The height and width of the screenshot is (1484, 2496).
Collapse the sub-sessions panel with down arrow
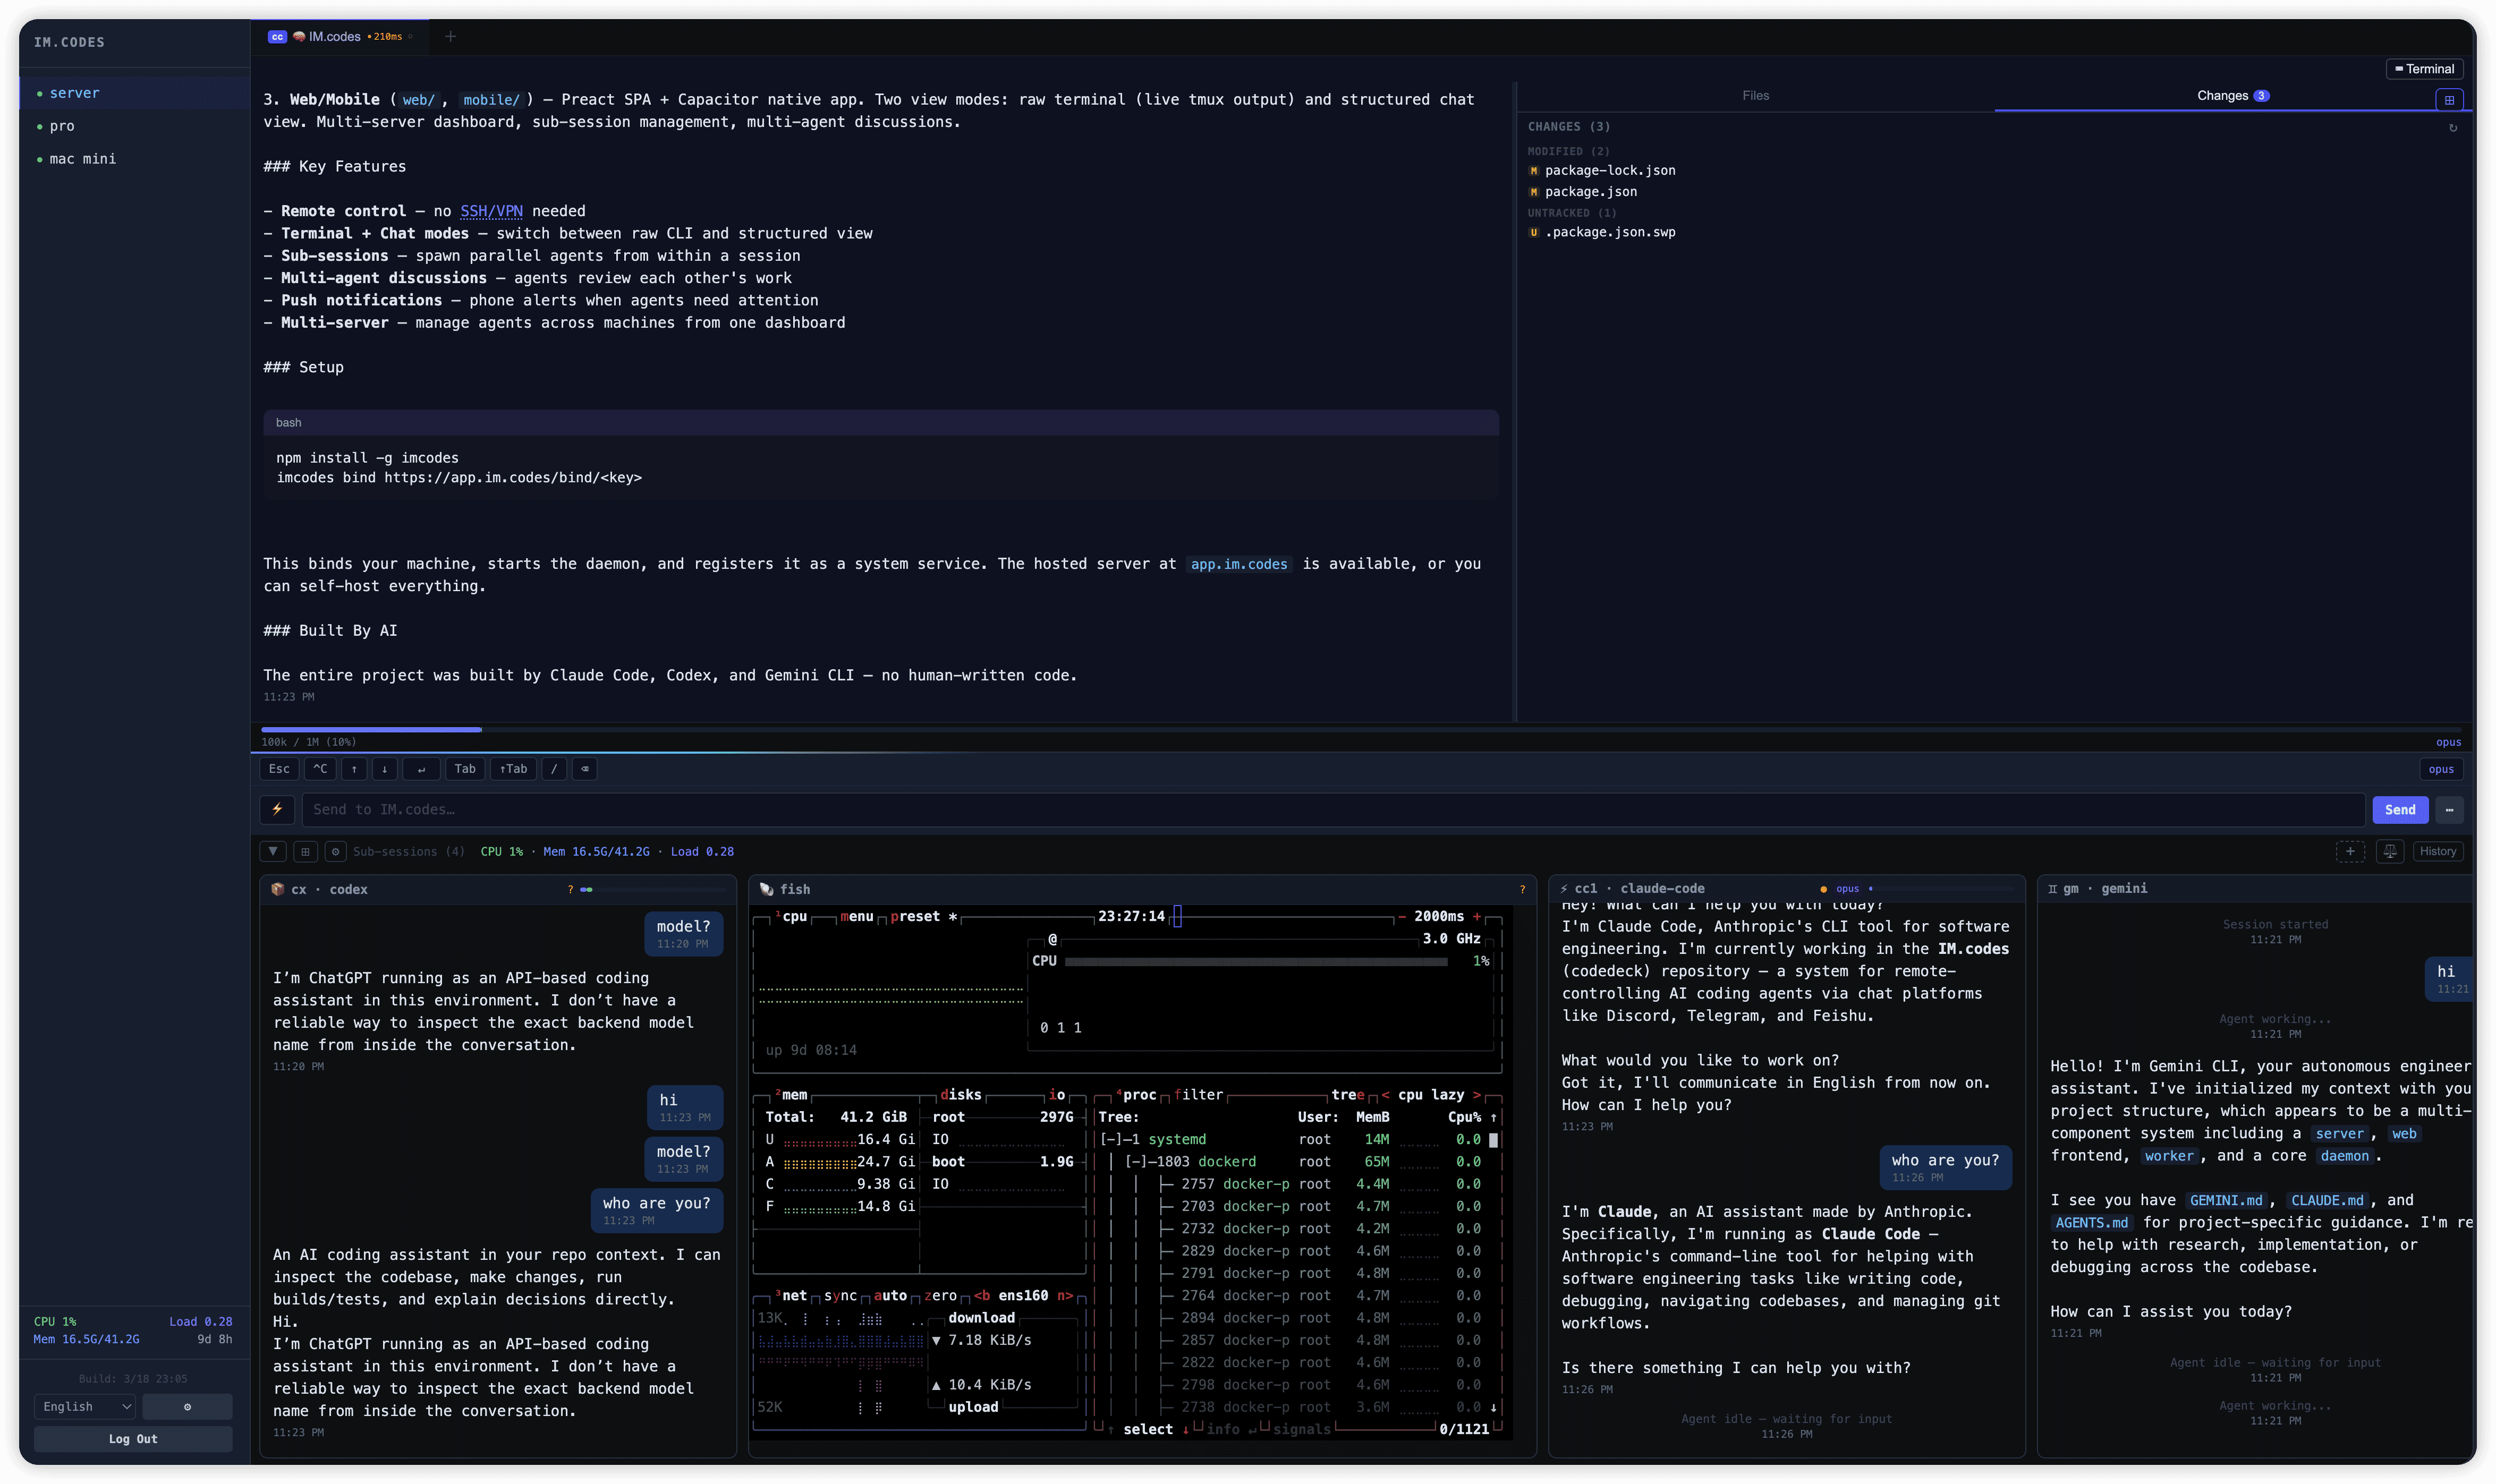point(273,851)
